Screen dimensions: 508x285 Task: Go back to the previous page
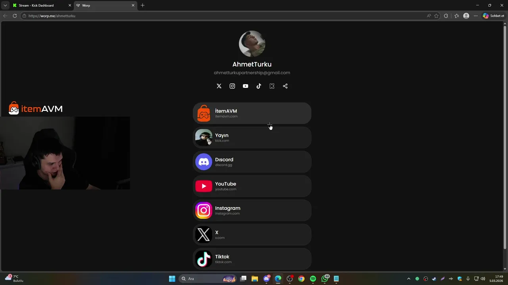[x=5, y=16]
